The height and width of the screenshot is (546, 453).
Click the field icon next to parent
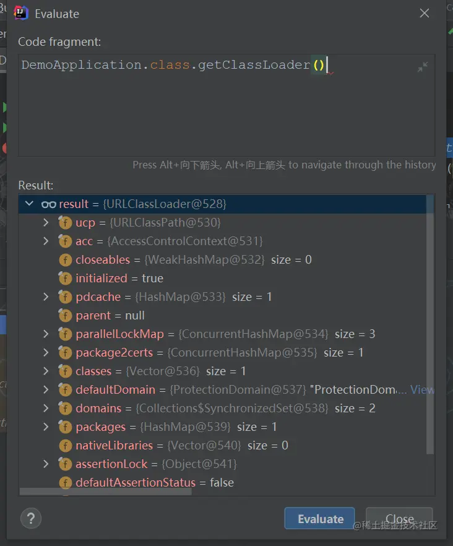(x=65, y=316)
